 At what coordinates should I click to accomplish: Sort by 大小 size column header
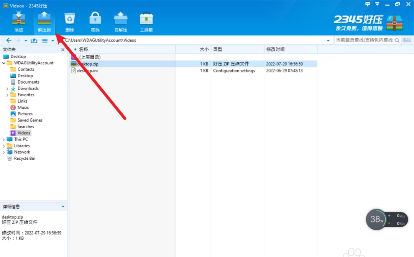pyautogui.click(x=193, y=49)
